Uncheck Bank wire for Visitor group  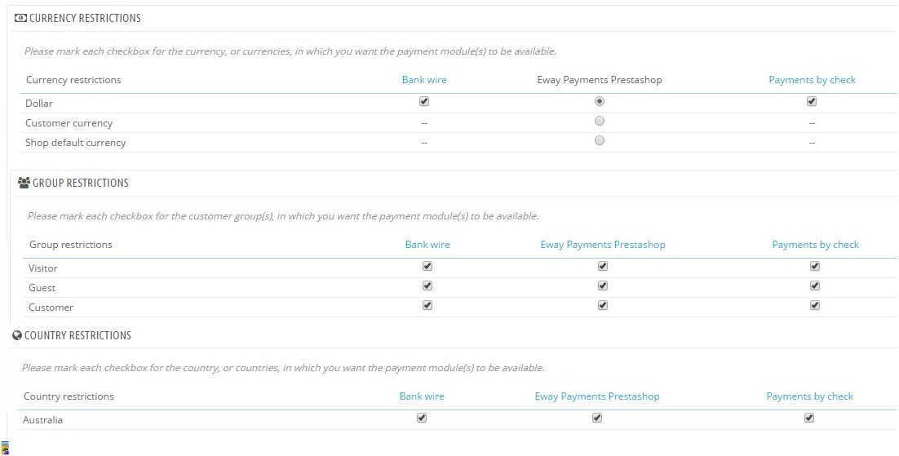point(427,266)
